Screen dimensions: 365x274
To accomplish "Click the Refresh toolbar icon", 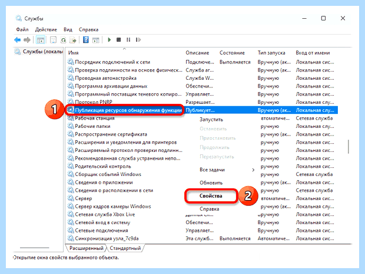I will click(x=64, y=40).
